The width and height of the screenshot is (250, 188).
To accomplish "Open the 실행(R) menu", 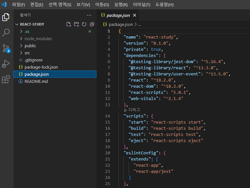I will pyautogui.click(x=121, y=5).
